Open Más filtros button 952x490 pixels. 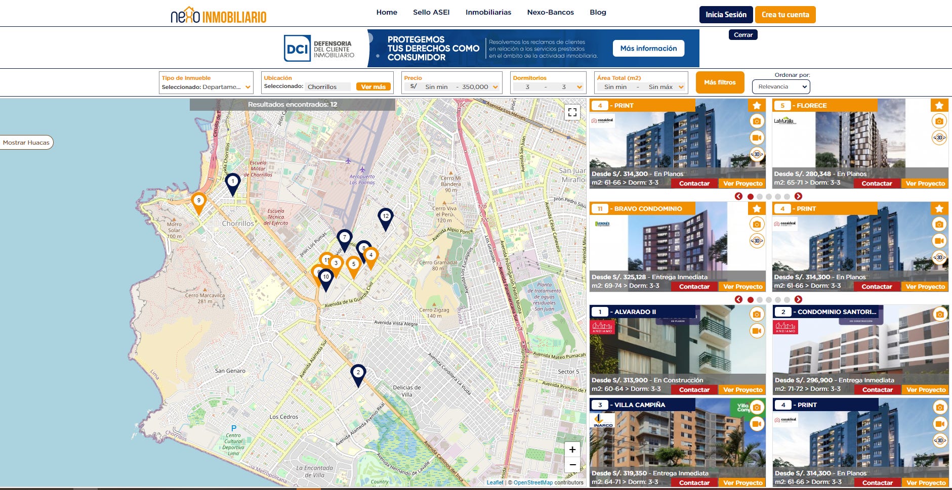[720, 82]
